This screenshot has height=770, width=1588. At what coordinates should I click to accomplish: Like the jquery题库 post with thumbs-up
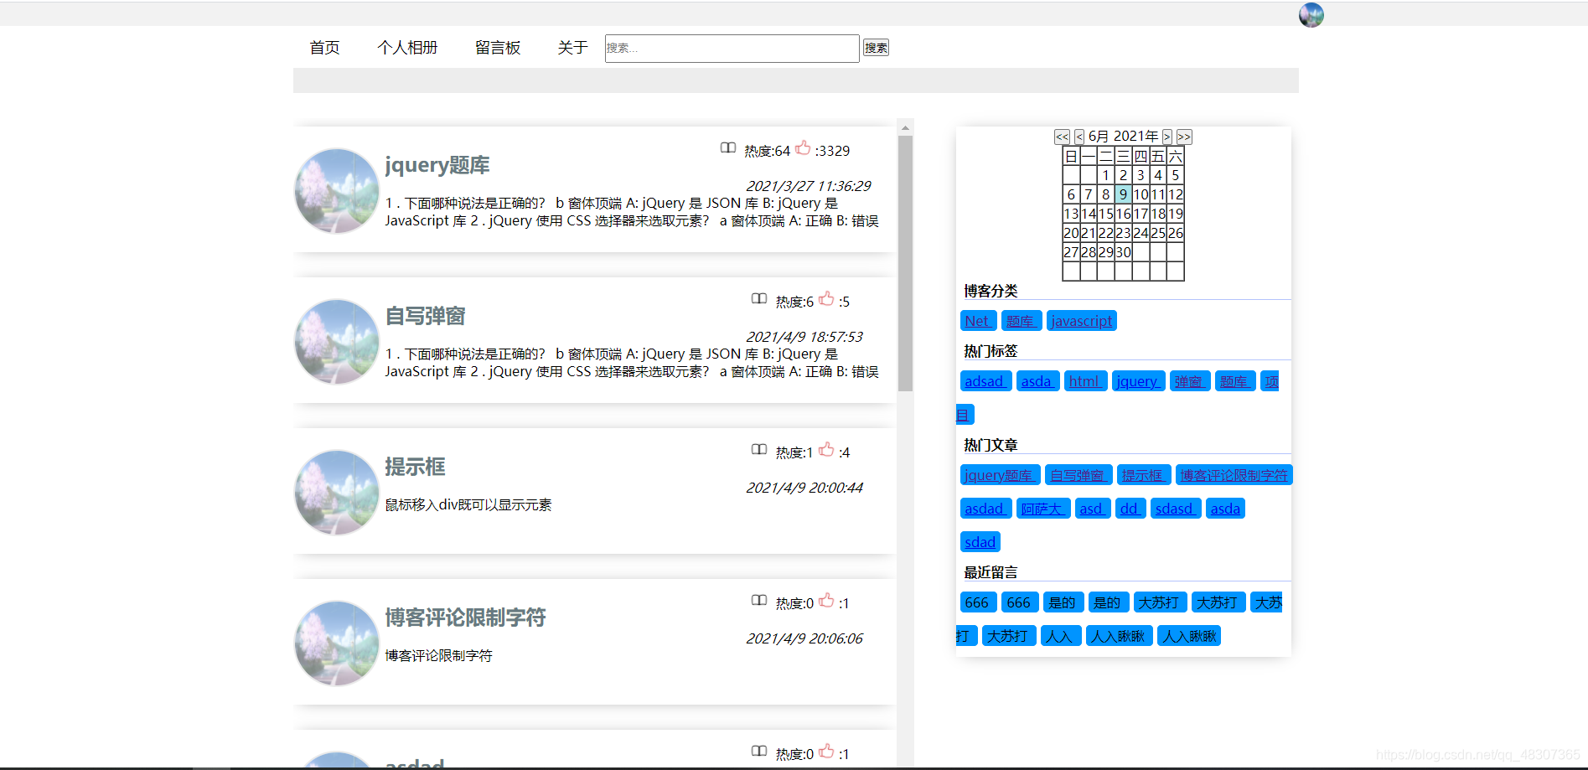click(803, 148)
